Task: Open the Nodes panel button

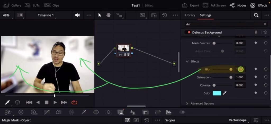Action: (238, 5)
